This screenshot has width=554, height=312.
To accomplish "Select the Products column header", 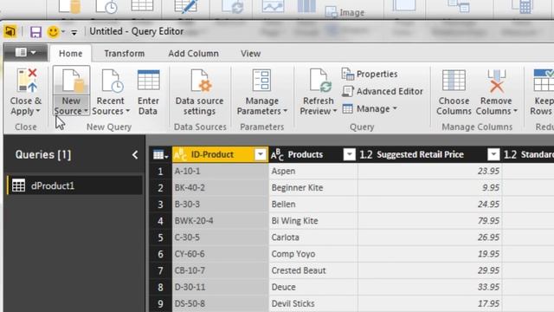I will (x=312, y=154).
